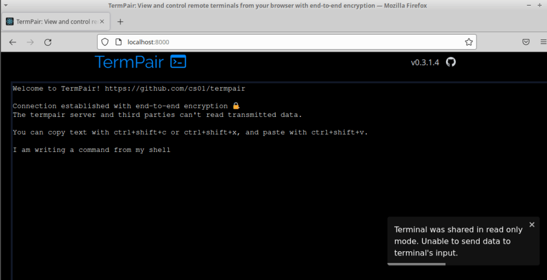547x280 pixels.
Task: Click the TermPair terminal logo icon
Action: click(178, 62)
